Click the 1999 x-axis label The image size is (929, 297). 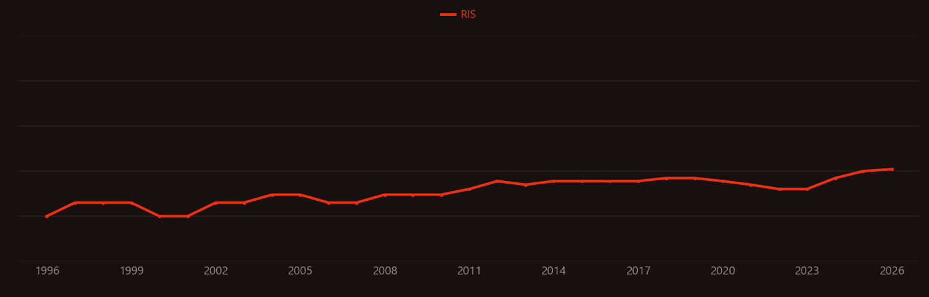[x=131, y=271]
